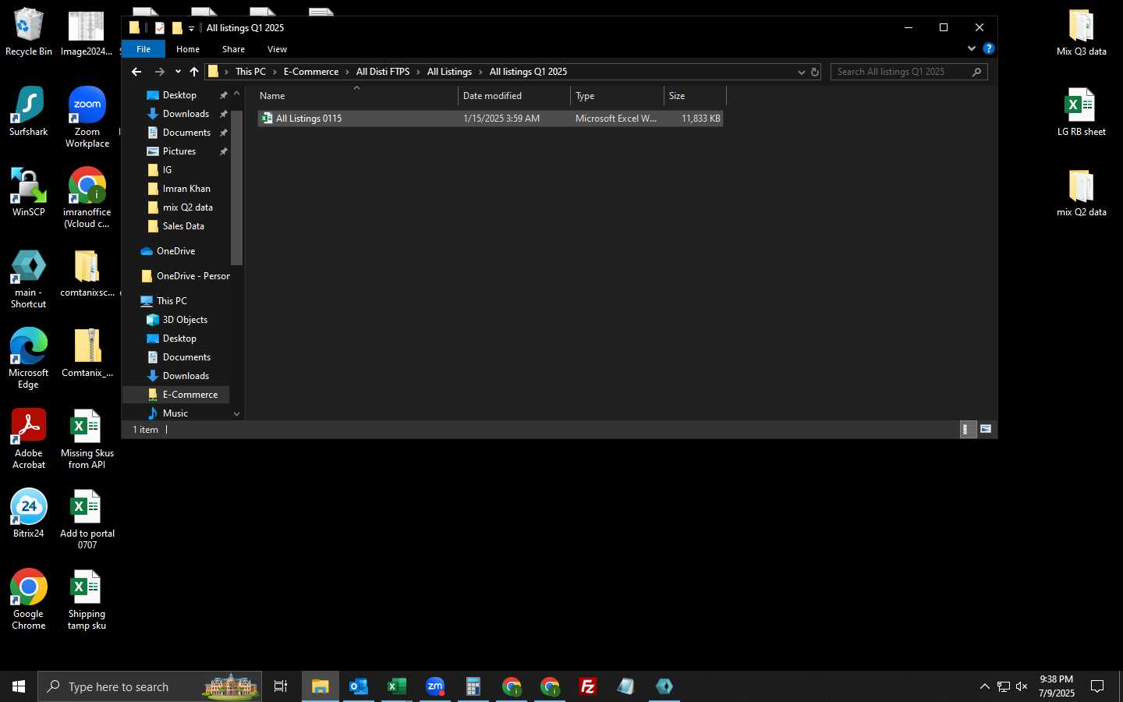This screenshot has height=702, width=1123.
Task: Click the Type here to search box
Action: coord(150,686)
